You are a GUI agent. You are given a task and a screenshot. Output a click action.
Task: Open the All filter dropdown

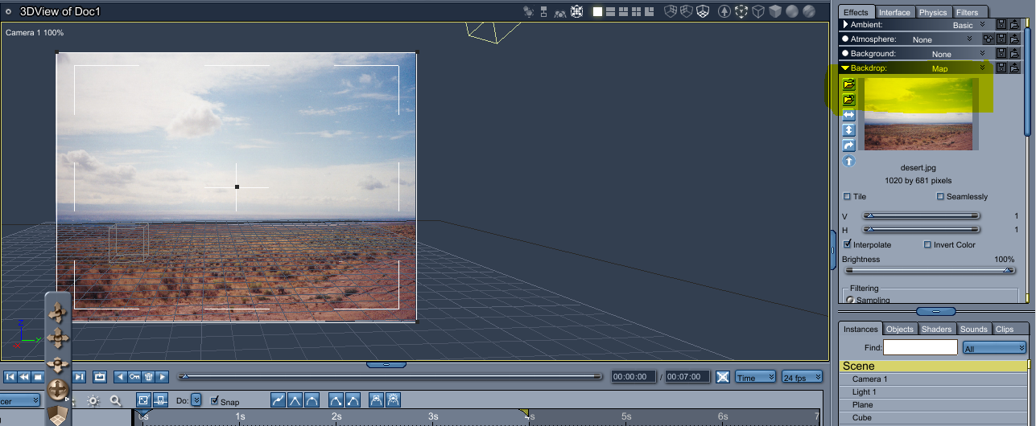coord(994,348)
